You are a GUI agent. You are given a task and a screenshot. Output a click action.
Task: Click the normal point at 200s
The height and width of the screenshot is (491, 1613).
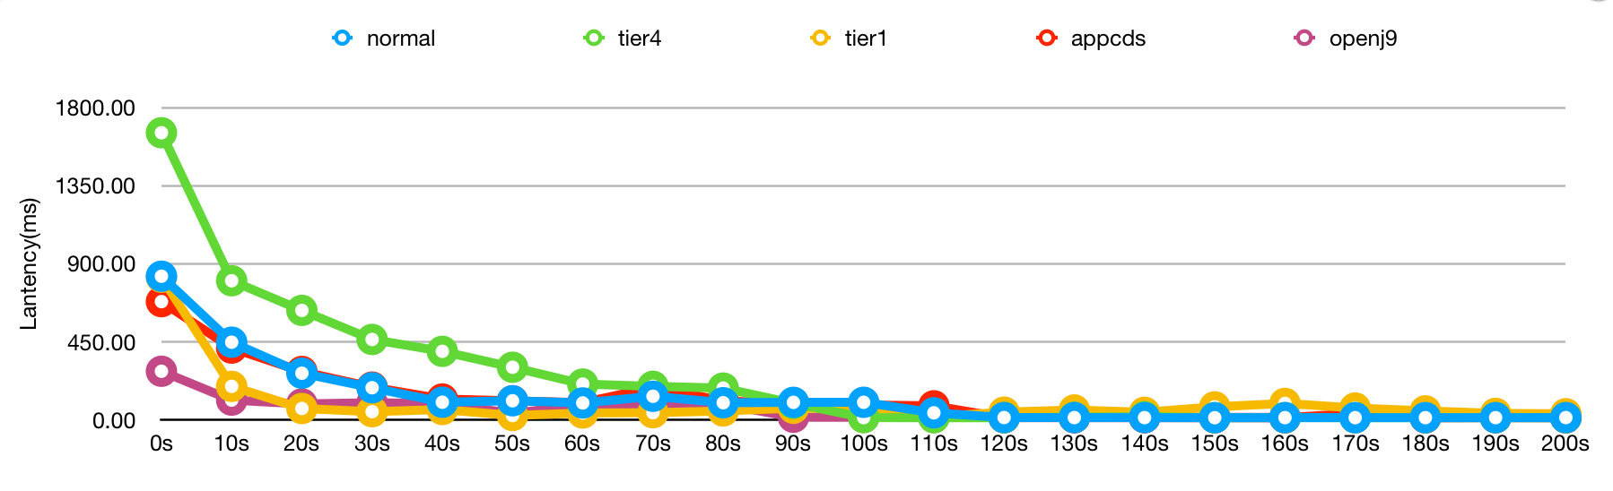(x=1565, y=418)
